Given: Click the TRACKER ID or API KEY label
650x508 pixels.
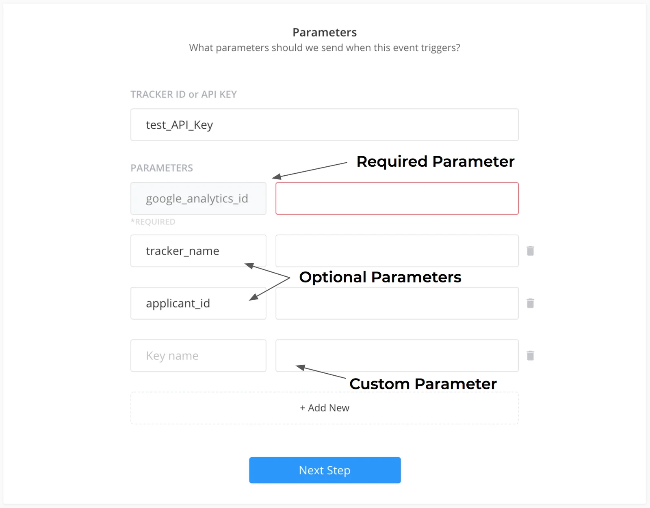Looking at the screenshot, I should 184,95.
